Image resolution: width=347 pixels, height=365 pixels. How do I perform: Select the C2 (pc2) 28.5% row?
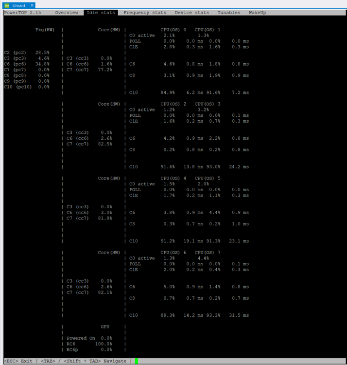pos(27,53)
